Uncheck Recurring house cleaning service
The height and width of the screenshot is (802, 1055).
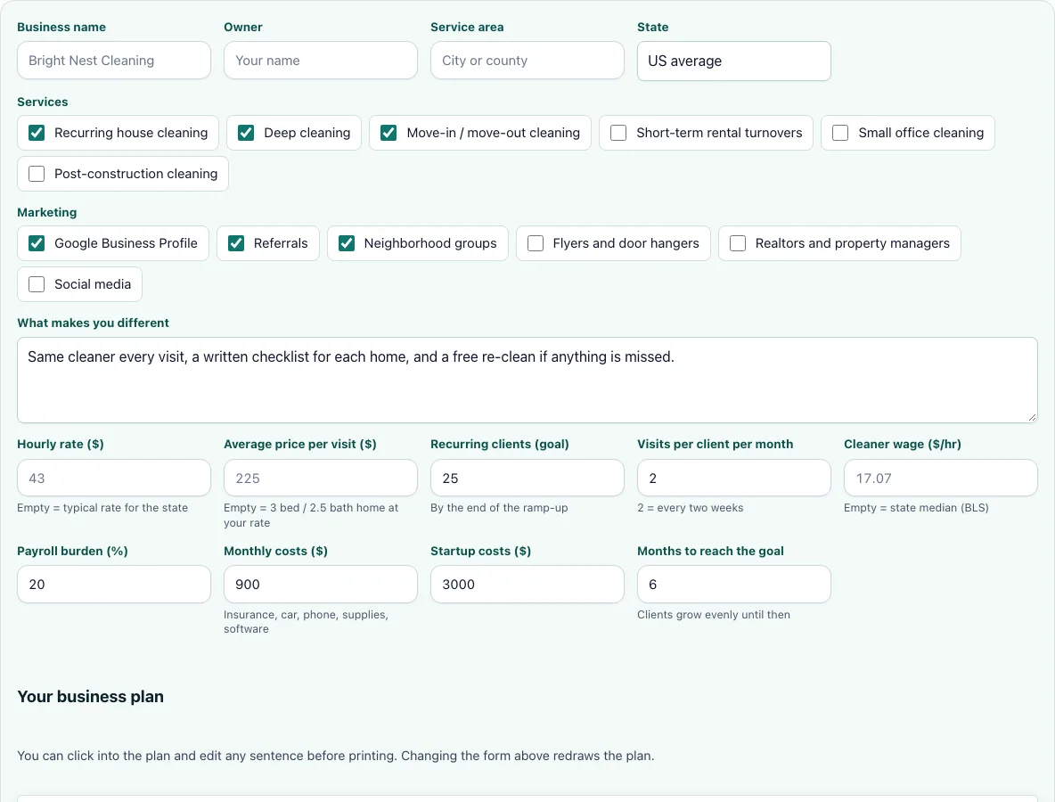tap(37, 133)
